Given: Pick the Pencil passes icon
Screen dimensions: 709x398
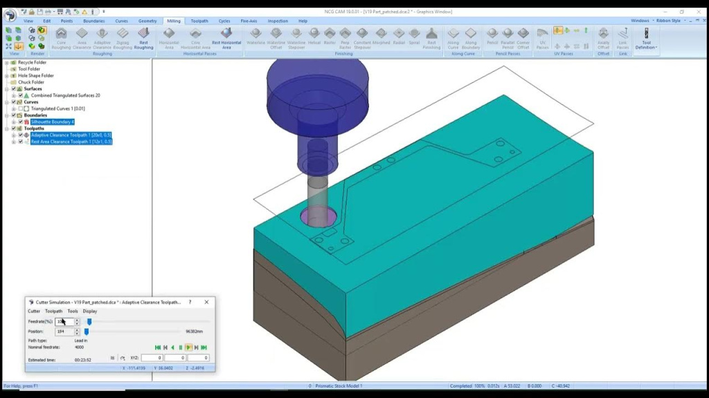Looking at the screenshot, I should click(x=492, y=38).
